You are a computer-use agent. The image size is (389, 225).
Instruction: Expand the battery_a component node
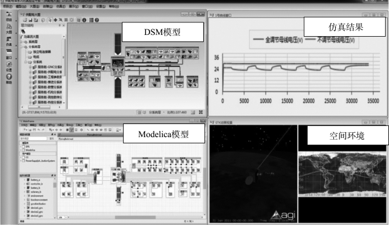(x=24, y=180)
